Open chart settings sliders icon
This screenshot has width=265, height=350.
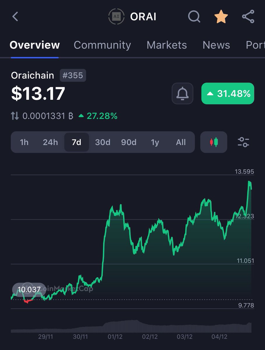click(243, 142)
